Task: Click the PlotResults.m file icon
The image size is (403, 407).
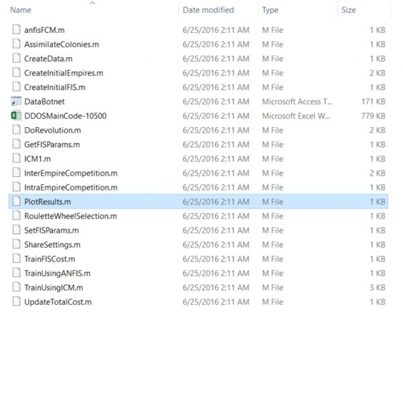Action: 16,201
